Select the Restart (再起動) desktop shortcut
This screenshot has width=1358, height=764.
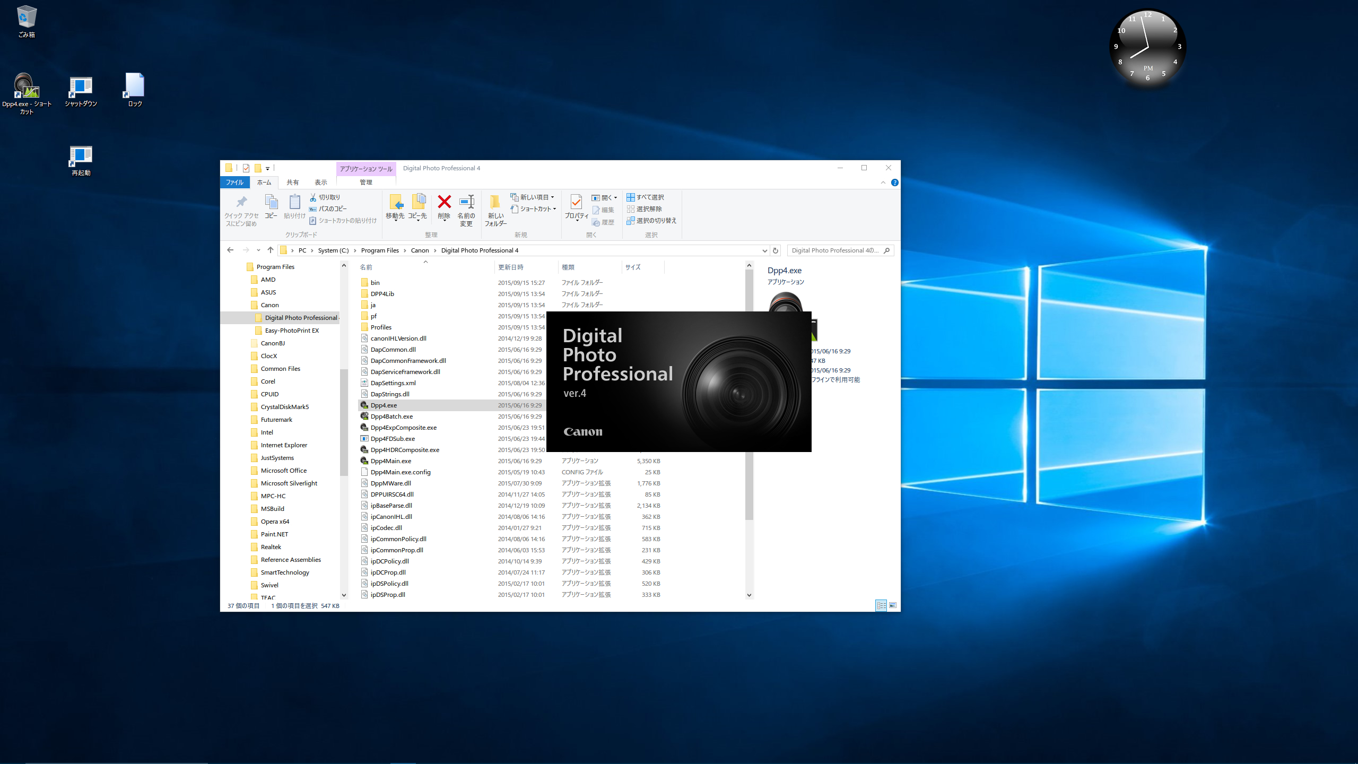pos(81,161)
